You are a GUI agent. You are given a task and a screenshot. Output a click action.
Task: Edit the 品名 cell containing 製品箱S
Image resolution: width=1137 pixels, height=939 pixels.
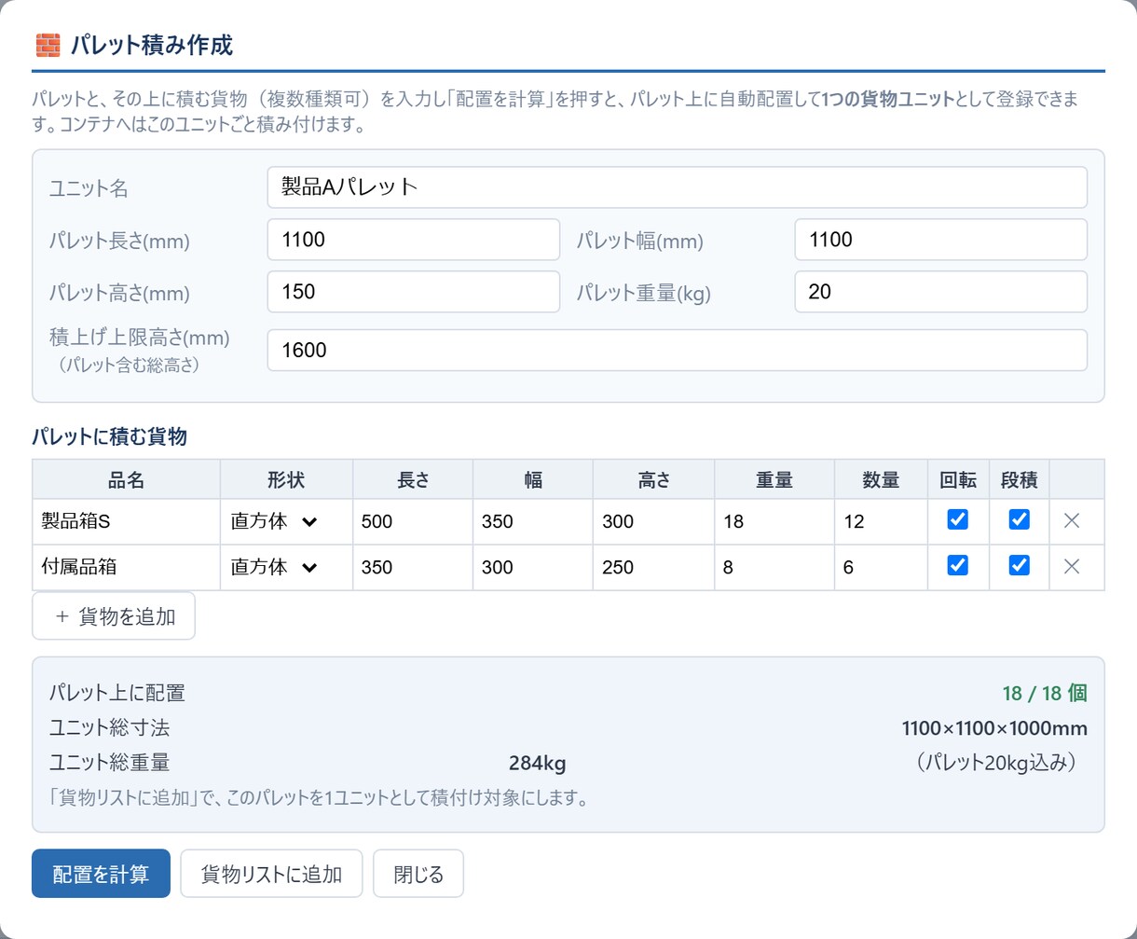click(127, 521)
